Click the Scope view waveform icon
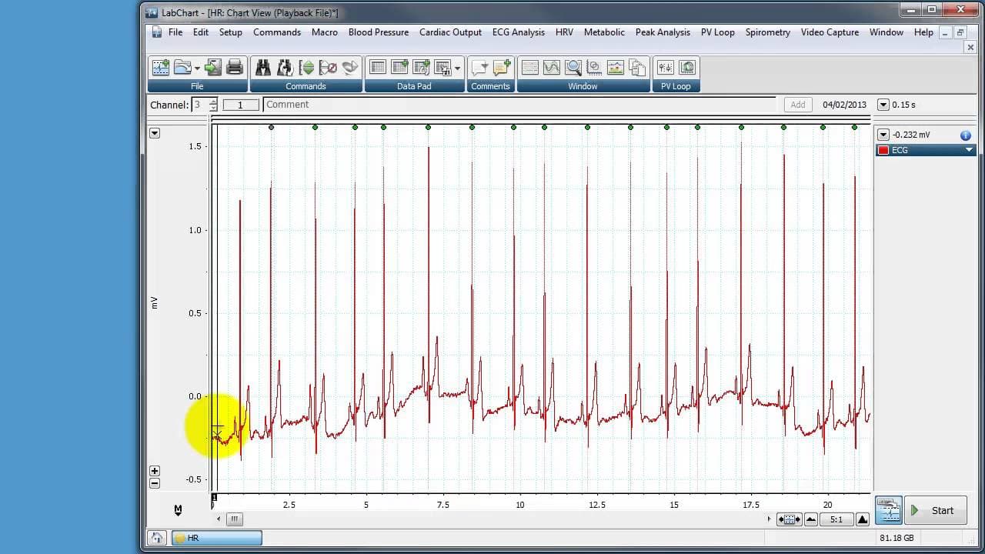 pyautogui.click(x=551, y=68)
